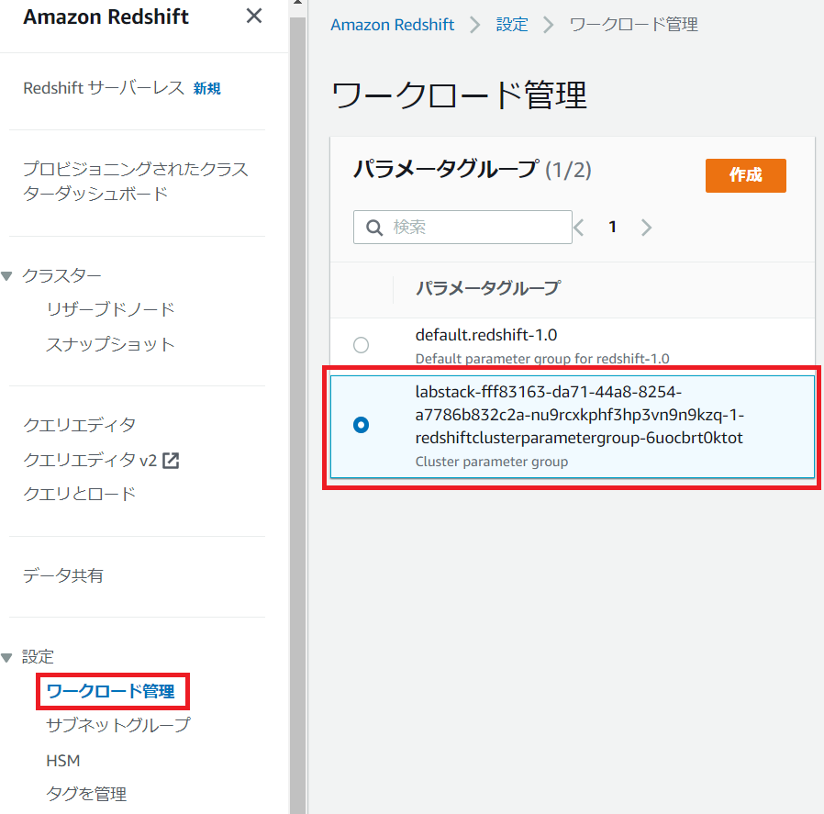Screen dimensions: 824x814
Task: Select the default.redshift-1.0 radio button
Action: pyautogui.click(x=362, y=345)
